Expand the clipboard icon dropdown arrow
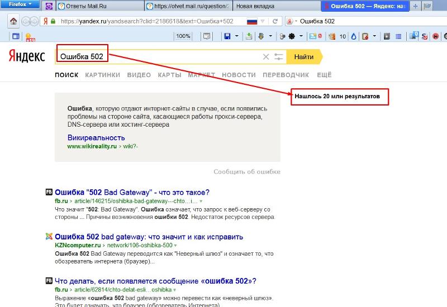The height and width of the screenshot is (307, 447). coord(374,36)
